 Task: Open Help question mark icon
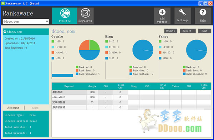[203, 12]
